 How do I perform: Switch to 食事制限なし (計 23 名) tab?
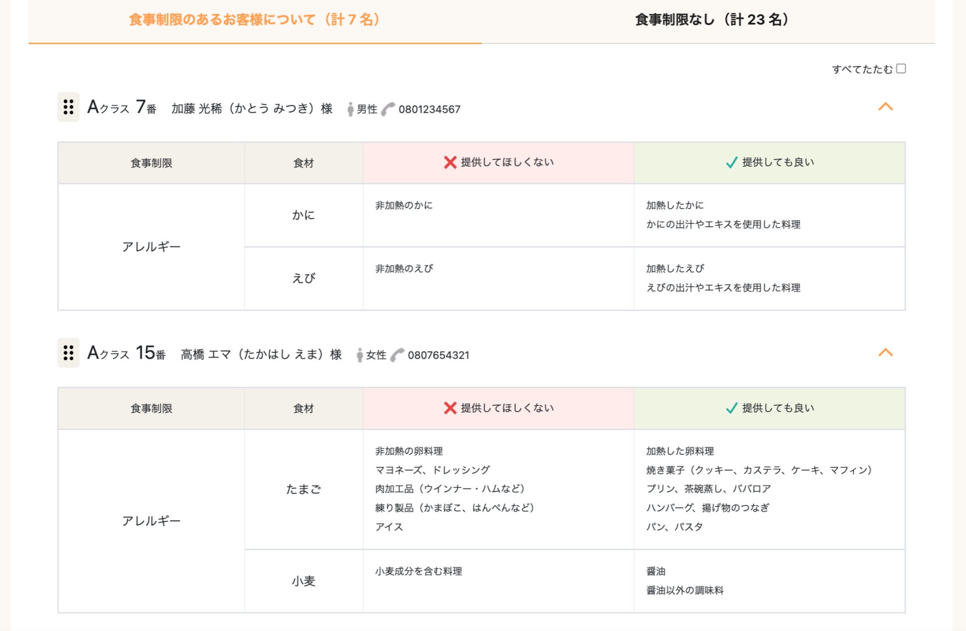point(712,20)
